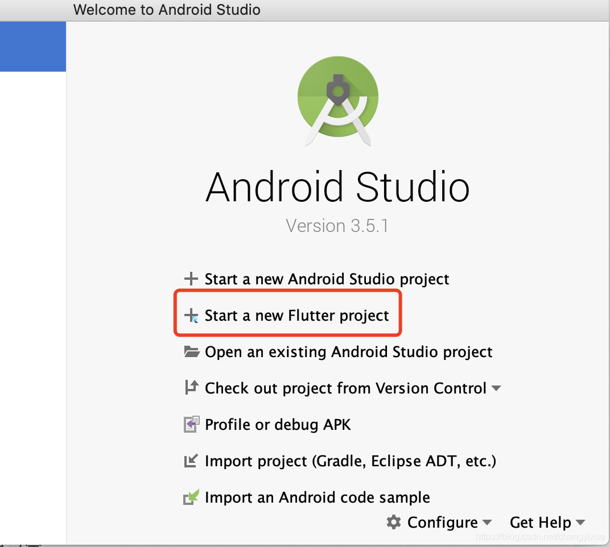Check out project from Version Control
Viewport: 610px width, 547px height.
[345, 388]
